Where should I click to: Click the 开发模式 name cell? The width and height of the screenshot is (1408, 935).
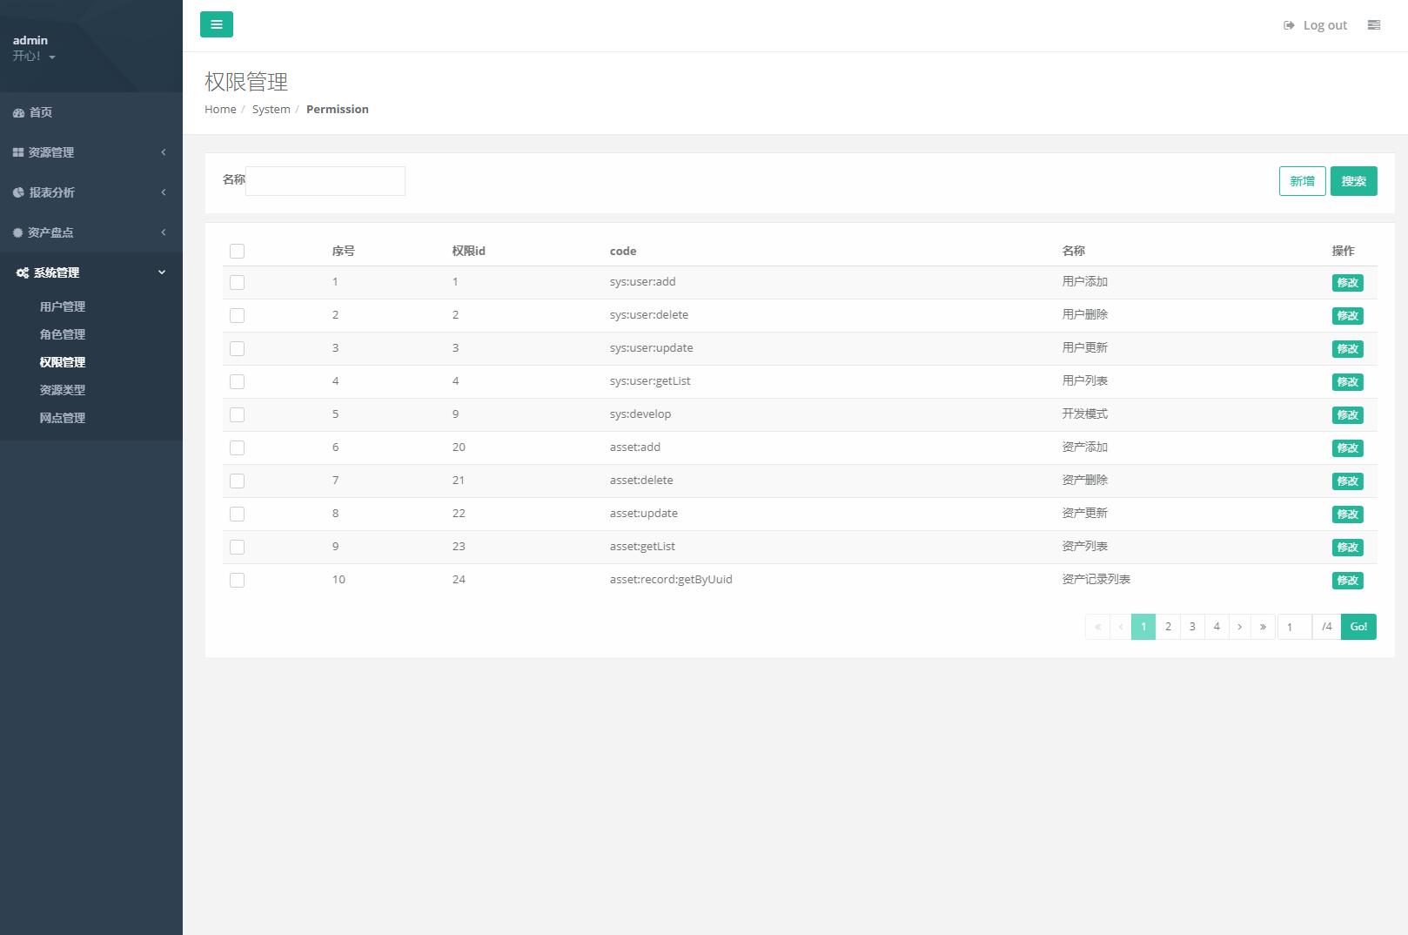click(1084, 414)
